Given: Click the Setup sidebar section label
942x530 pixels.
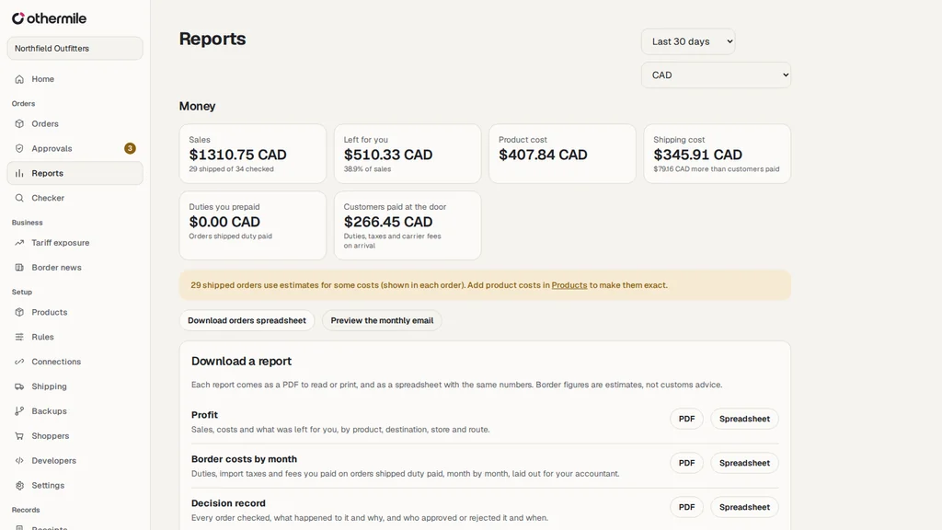Looking at the screenshot, I should click(x=22, y=292).
